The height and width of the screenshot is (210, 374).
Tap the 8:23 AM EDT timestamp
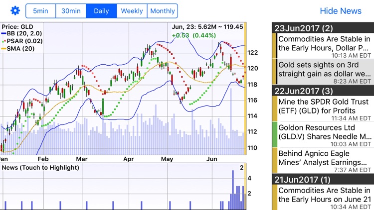pyautogui.click(x=352, y=81)
